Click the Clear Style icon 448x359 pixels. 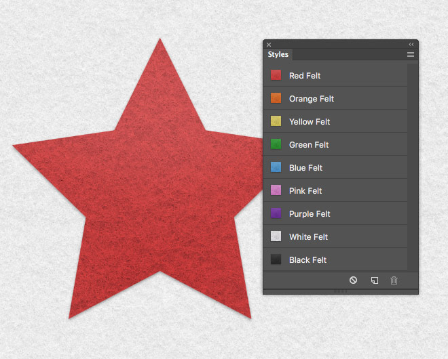(353, 280)
